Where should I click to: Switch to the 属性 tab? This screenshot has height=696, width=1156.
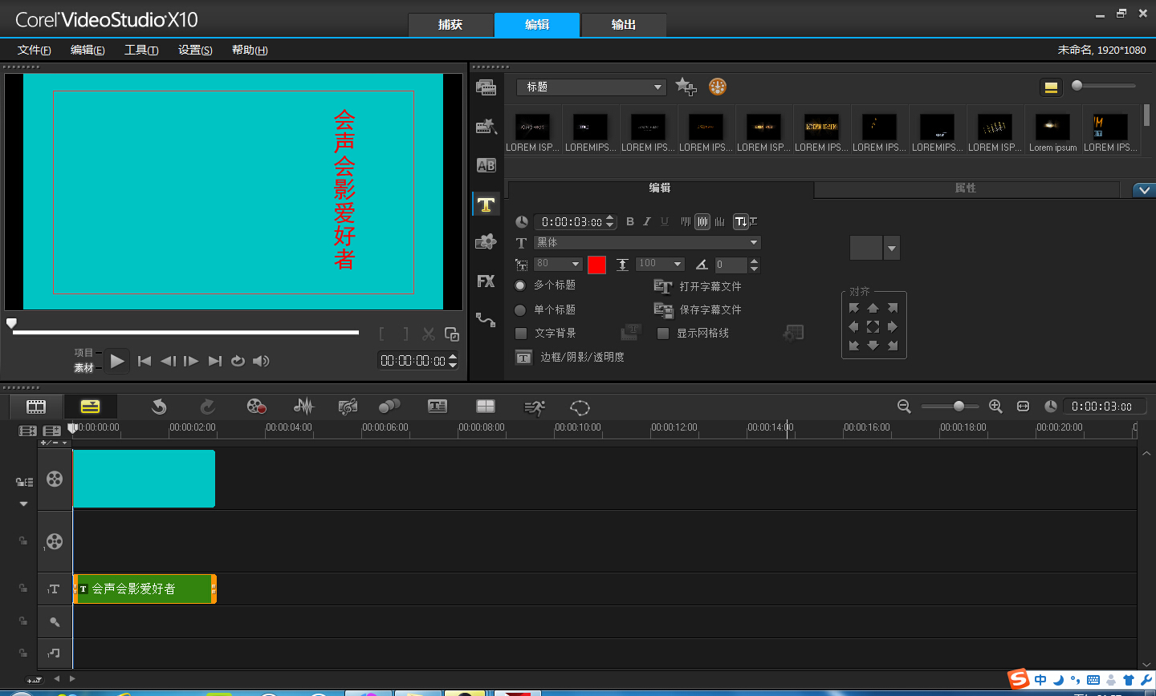966,188
